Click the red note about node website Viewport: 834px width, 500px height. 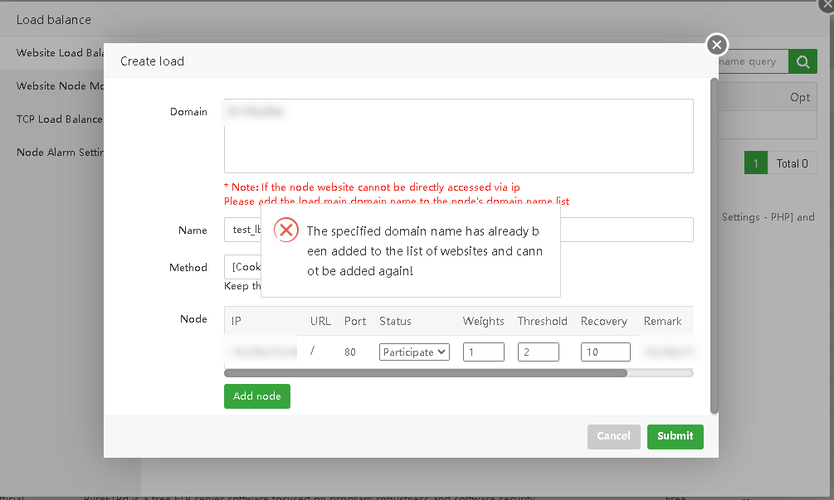[x=397, y=194]
